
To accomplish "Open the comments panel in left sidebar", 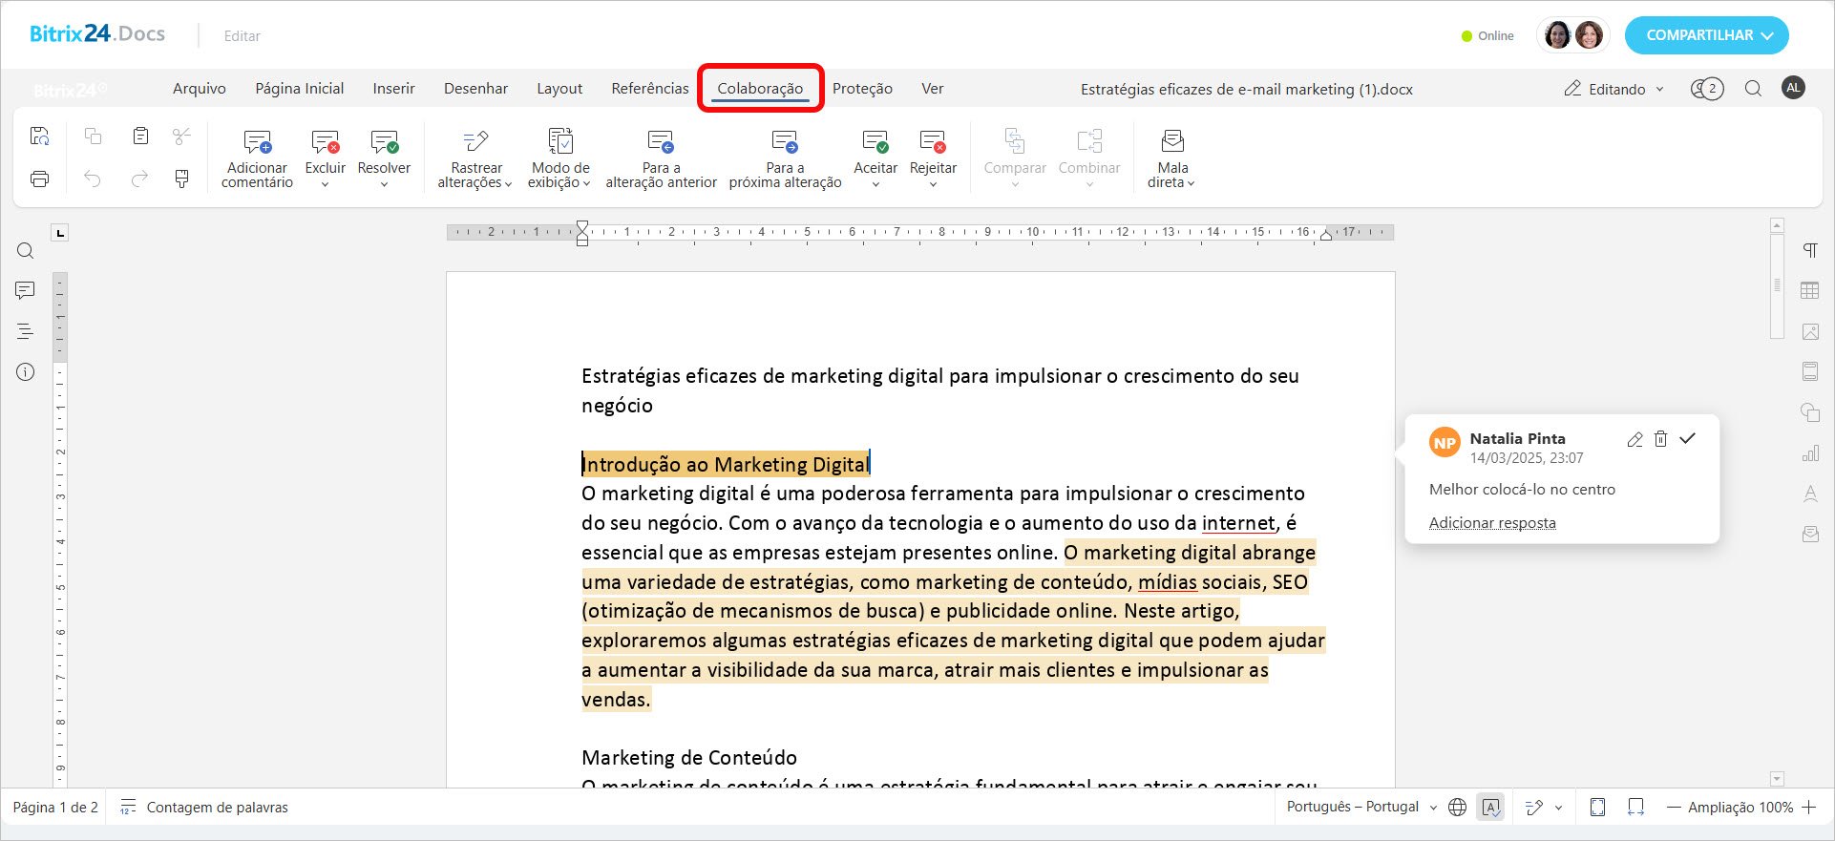I will click(26, 290).
